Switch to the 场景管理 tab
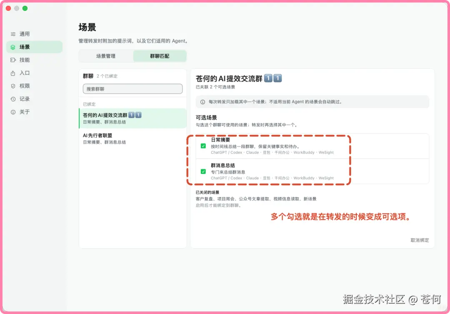450x314 pixels. click(x=106, y=56)
